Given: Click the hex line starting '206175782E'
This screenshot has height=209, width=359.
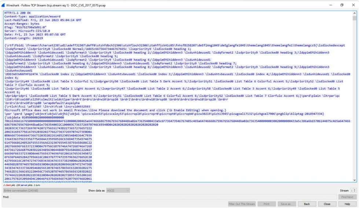Looking at the screenshot, I should click(x=48, y=179).
